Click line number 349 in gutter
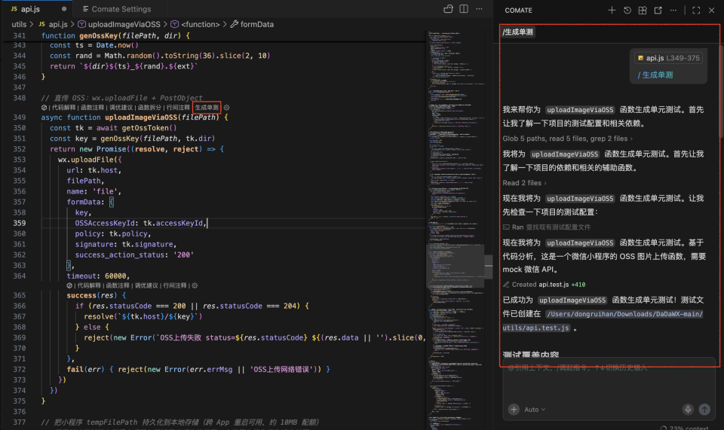This screenshot has height=430, width=724. (20, 117)
